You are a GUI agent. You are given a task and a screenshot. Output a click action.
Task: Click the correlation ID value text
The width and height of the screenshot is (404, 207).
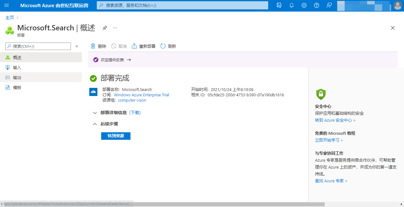pyautogui.click(x=246, y=95)
